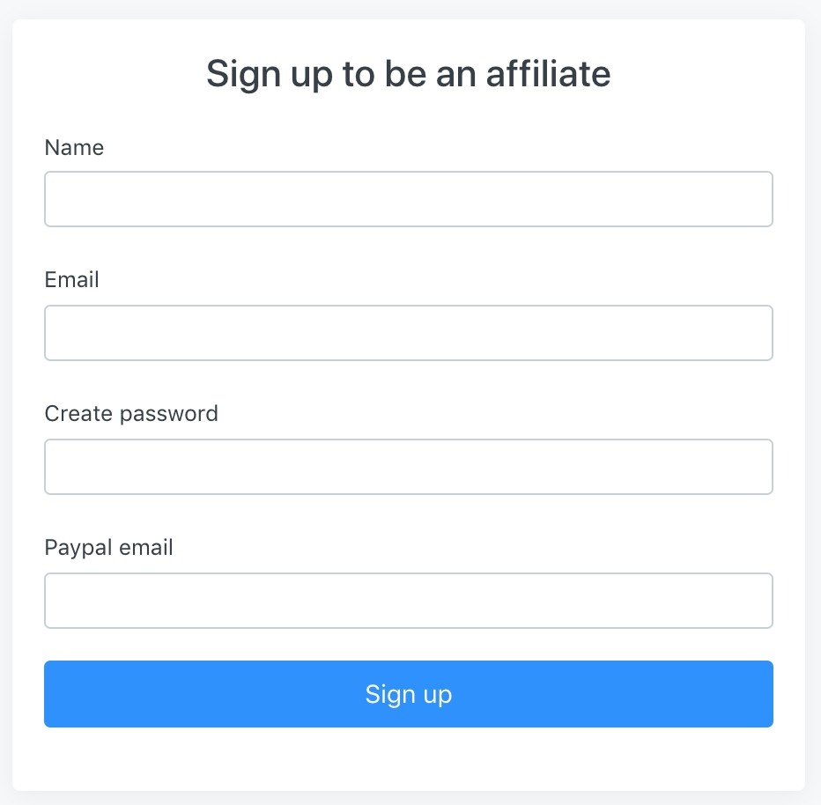Click the Create password label
This screenshot has width=821, height=805.
click(131, 414)
